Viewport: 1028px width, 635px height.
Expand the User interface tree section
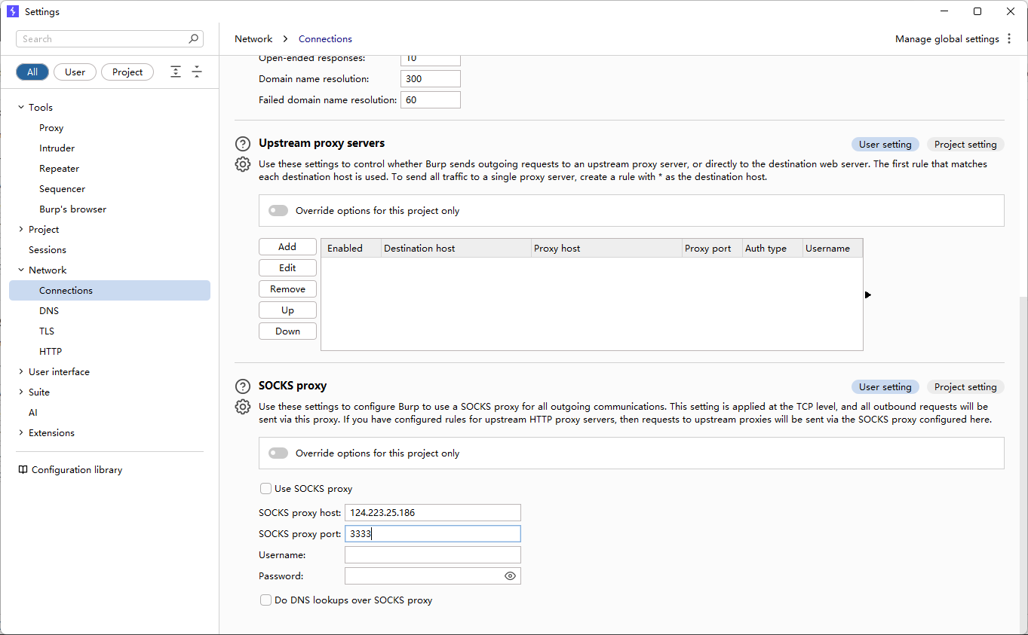pyautogui.click(x=21, y=372)
